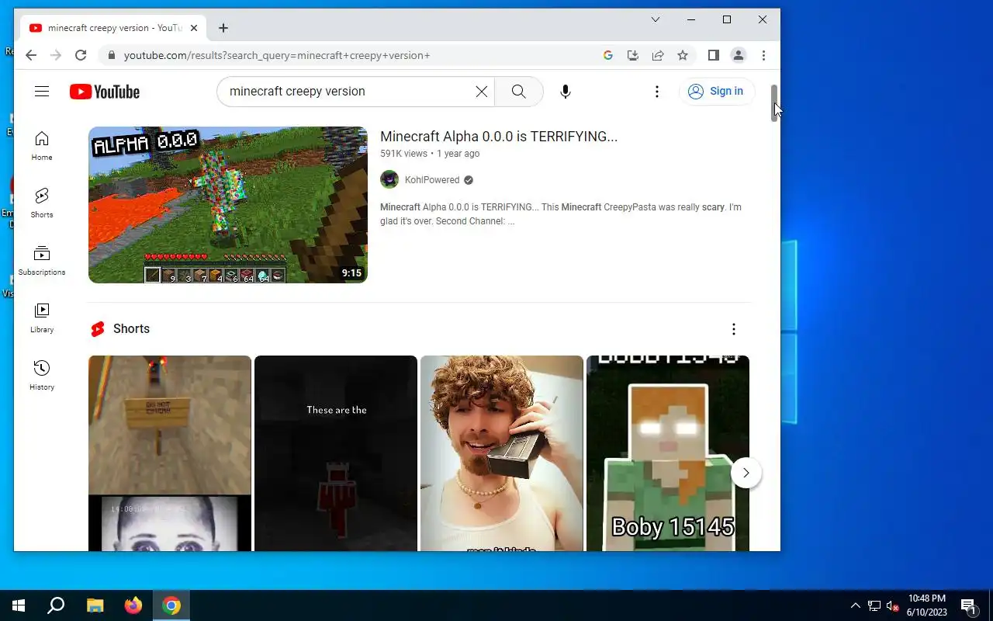Open the network tray icon

coord(874,605)
